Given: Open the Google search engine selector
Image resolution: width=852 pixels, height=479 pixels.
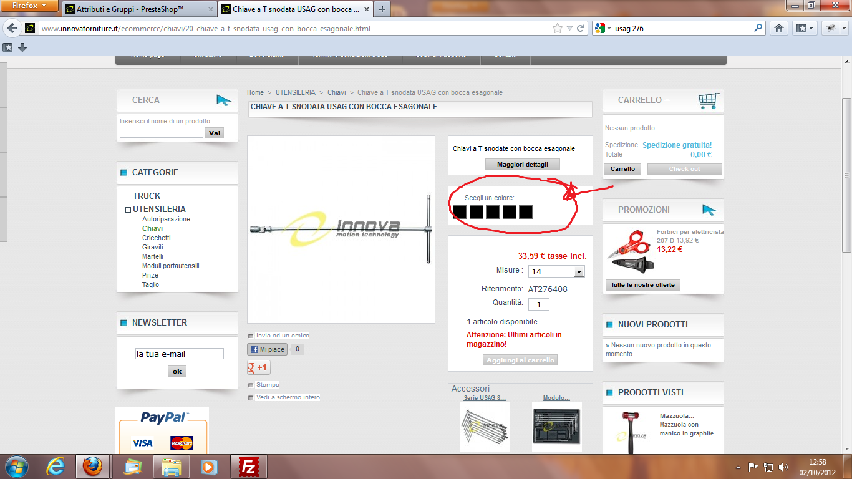Looking at the screenshot, I should [602, 28].
